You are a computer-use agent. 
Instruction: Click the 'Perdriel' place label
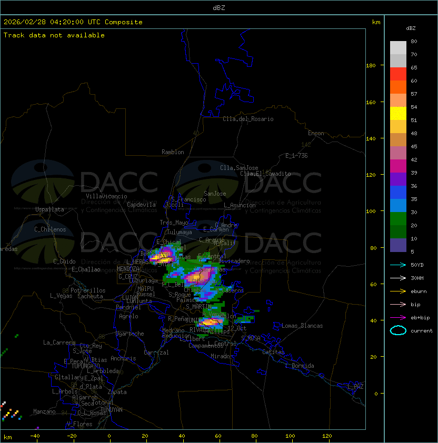[128, 307]
